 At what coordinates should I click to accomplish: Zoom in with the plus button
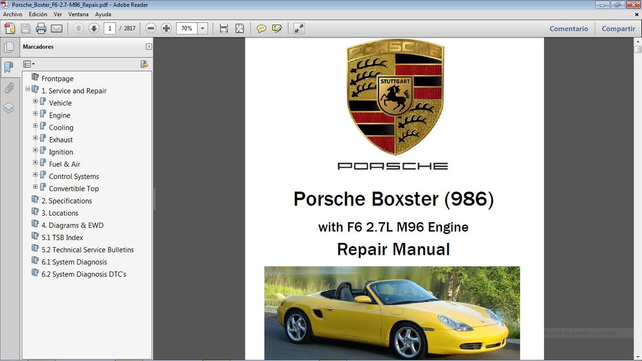pyautogui.click(x=166, y=28)
